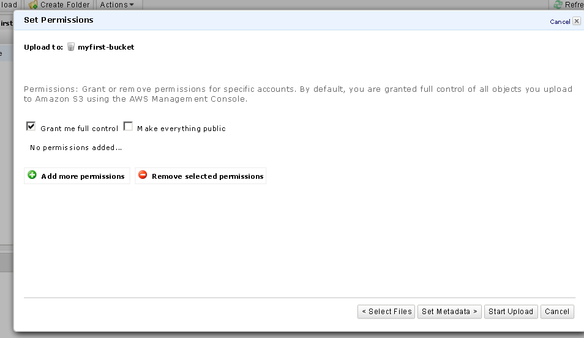This screenshot has height=338, width=584.
Task: Click the bucket icon beside myfirst-bucket
Action: [71, 47]
